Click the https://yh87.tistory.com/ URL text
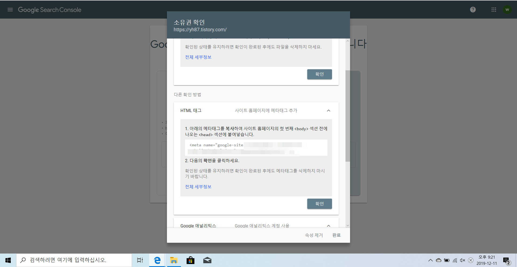 tap(200, 30)
